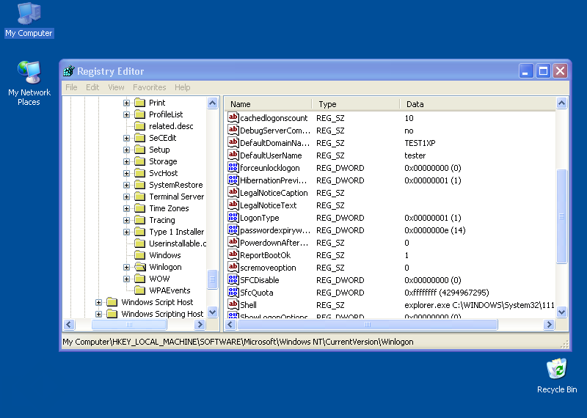Click the explorer.exe Shell data value
Viewport: 587px width, 418px height.
tap(479, 305)
